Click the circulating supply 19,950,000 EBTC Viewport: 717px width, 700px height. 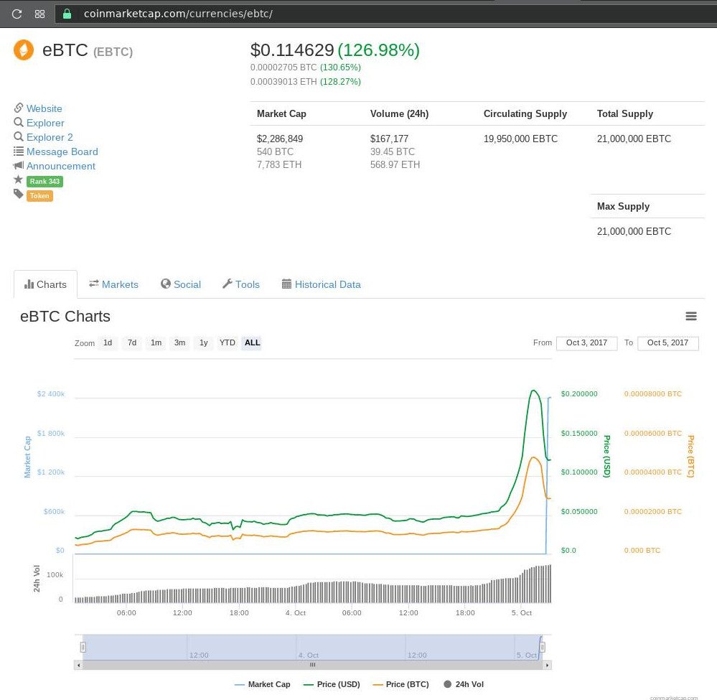520,139
